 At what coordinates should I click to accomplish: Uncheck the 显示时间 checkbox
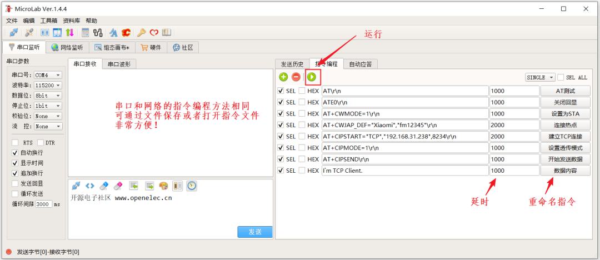point(15,163)
